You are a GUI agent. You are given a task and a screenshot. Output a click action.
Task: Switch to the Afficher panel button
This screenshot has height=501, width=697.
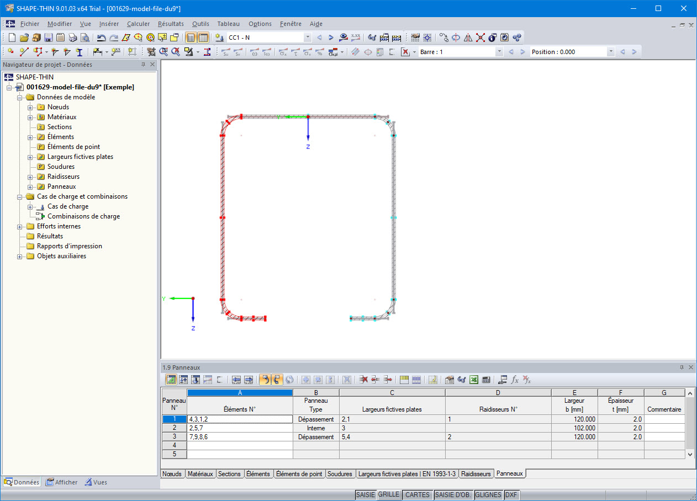61,482
